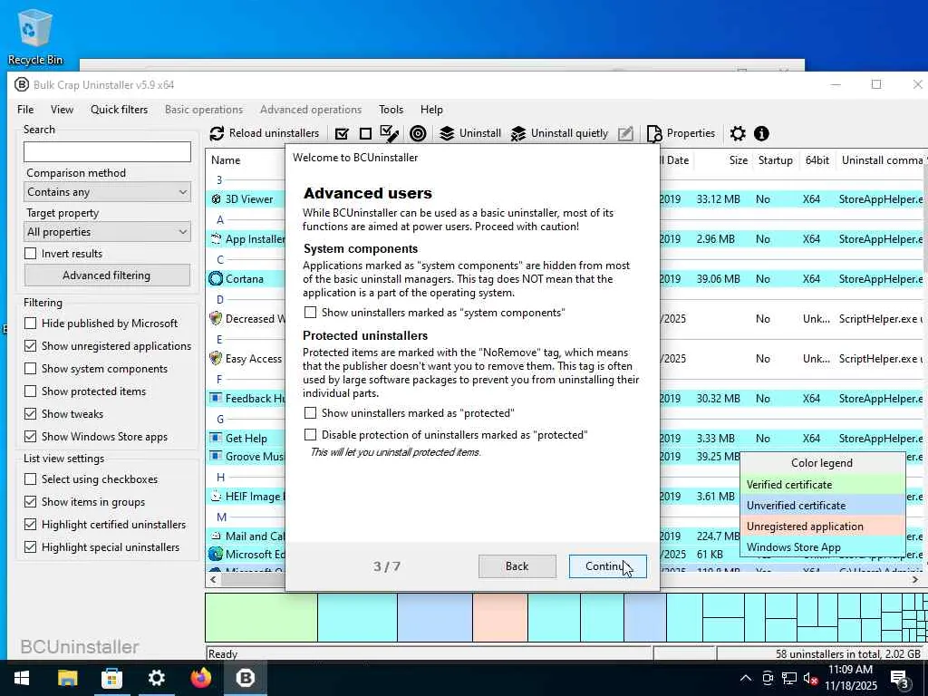Click the Cortana circle icon in list

click(x=216, y=279)
